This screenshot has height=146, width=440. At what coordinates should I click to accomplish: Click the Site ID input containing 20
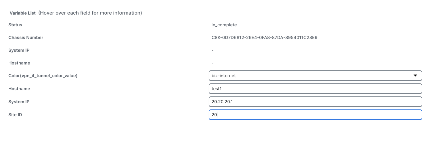[315, 115]
